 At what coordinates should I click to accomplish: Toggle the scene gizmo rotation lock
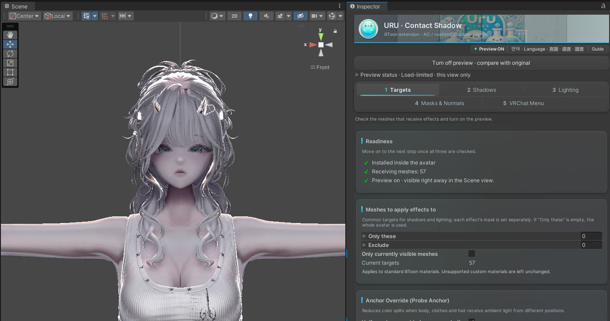[x=335, y=31]
